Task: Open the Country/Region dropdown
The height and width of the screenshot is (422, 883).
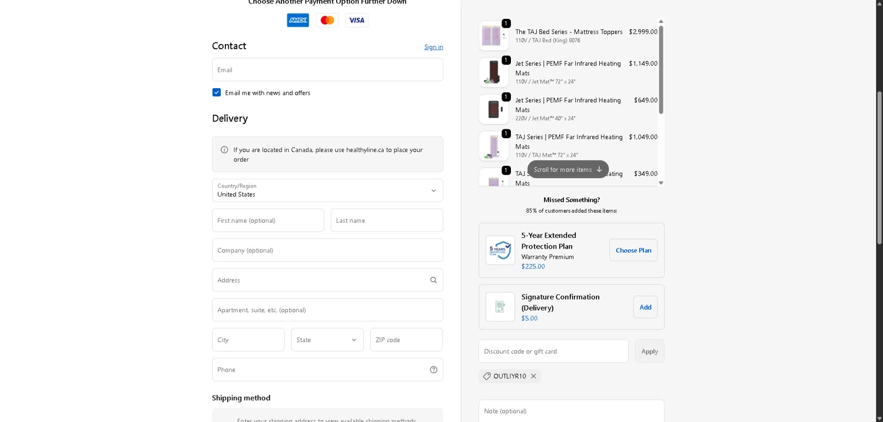Action: coord(327,190)
